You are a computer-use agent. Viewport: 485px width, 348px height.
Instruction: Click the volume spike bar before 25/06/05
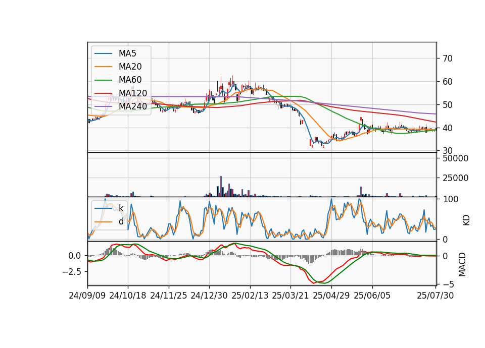[361, 192]
